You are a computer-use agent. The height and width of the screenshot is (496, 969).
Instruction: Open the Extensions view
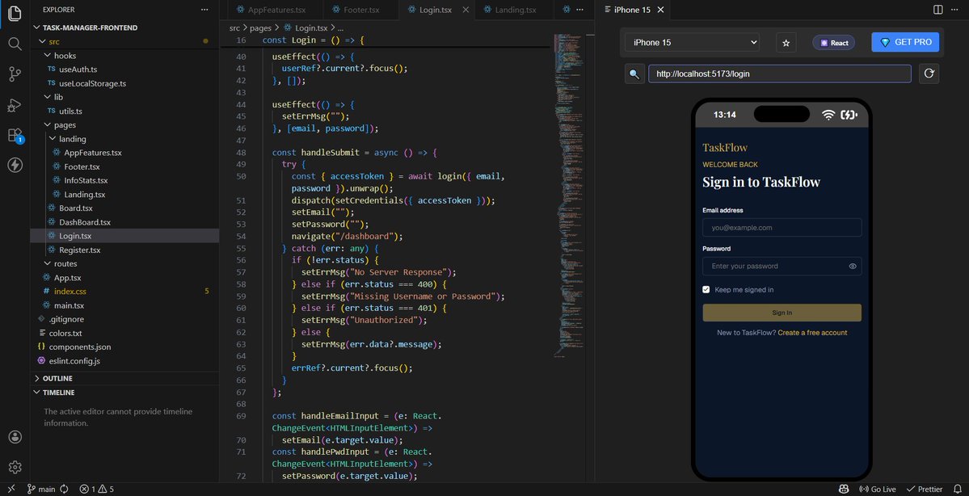tap(14, 135)
